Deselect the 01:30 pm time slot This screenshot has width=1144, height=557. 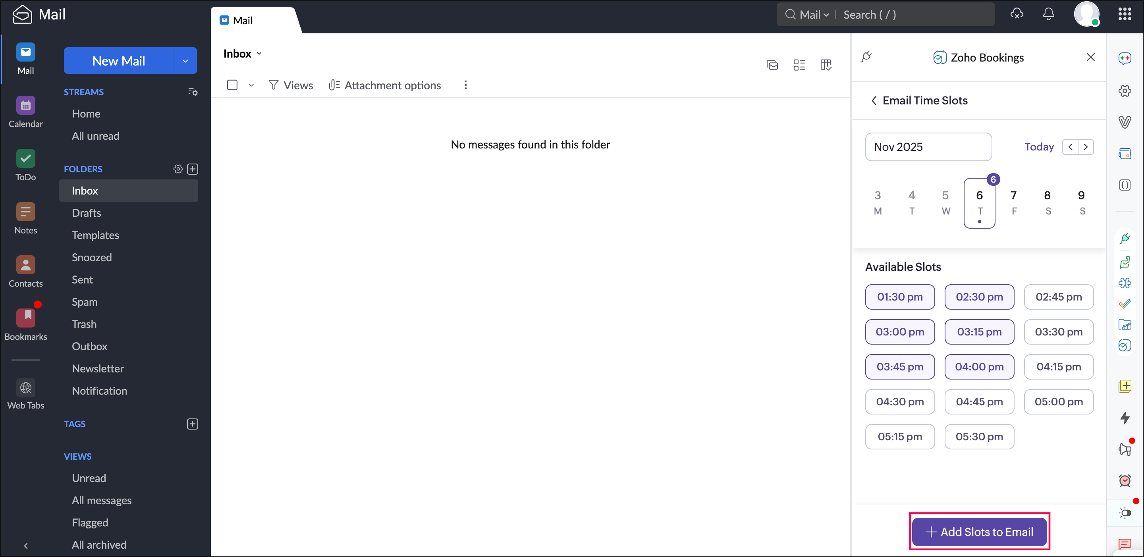pyautogui.click(x=899, y=297)
